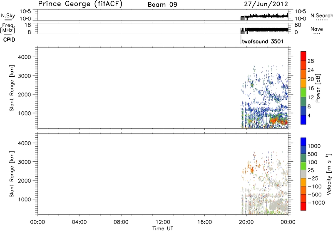Pick the Power colorbar segment between 16 and 20
This screenshot has height=231, width=333.
point(303,83)
